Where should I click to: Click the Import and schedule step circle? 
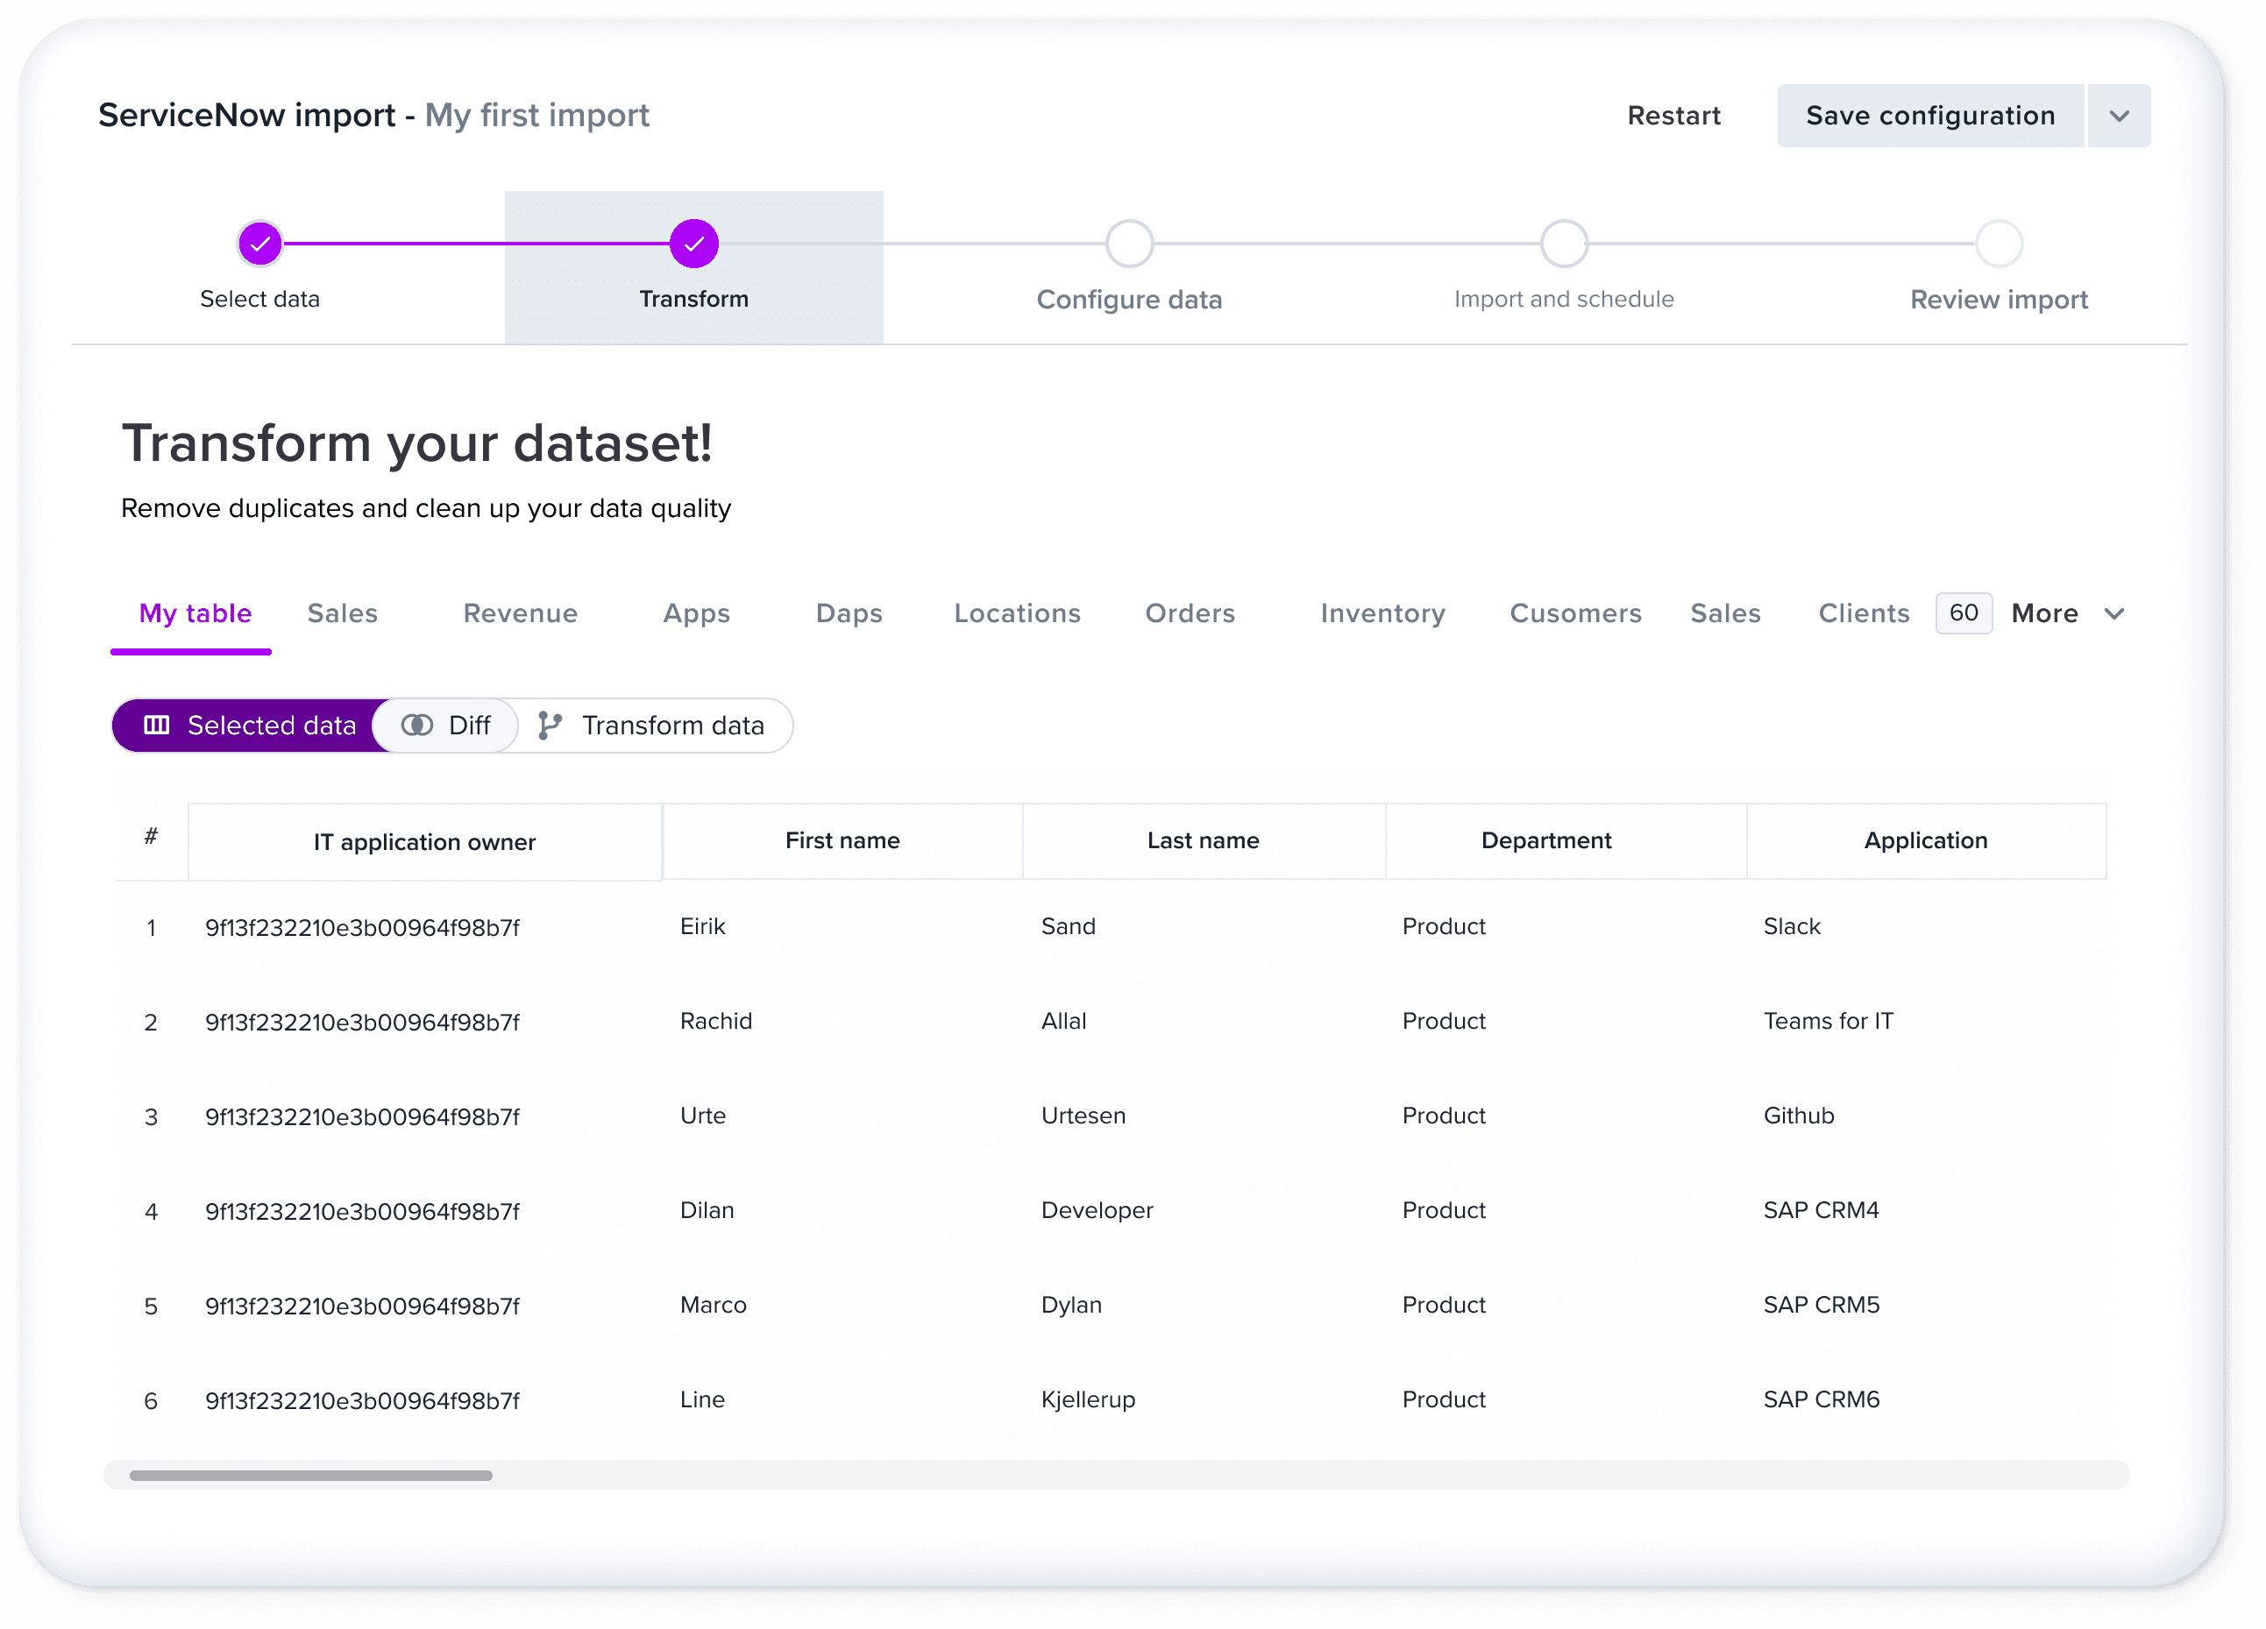point(1564,244)
